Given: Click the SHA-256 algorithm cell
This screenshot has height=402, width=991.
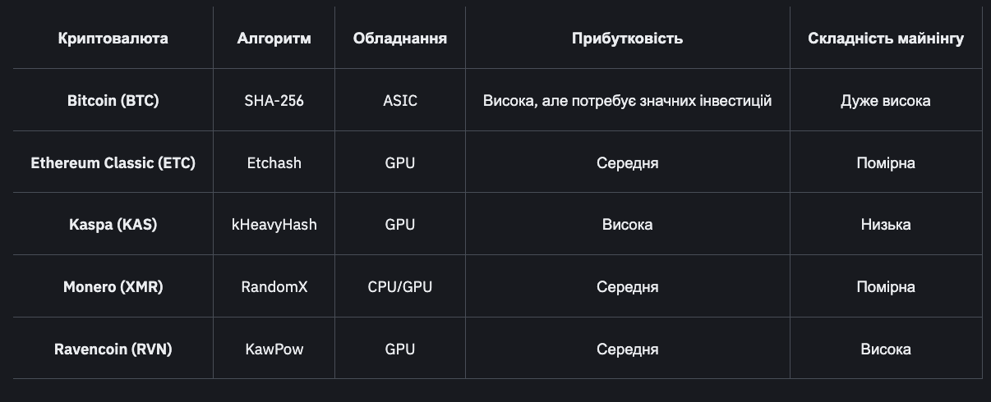Looking at the screenshot, I should (274, 101).
